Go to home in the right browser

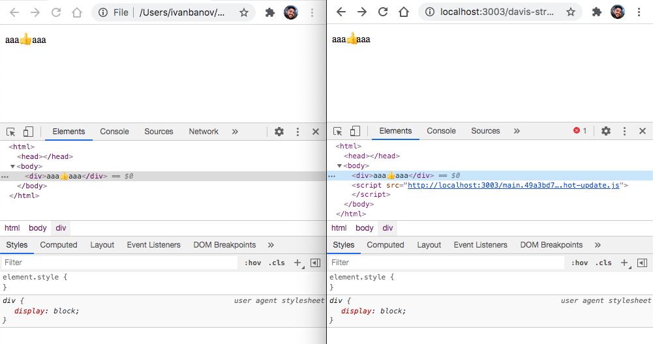[x=404, y=12]
